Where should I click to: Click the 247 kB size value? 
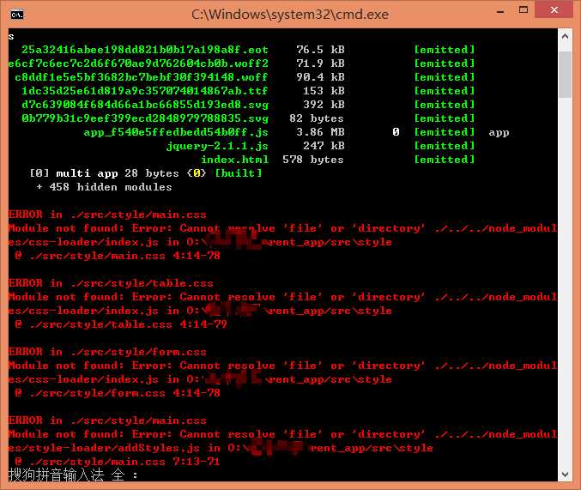click(324, 146)
